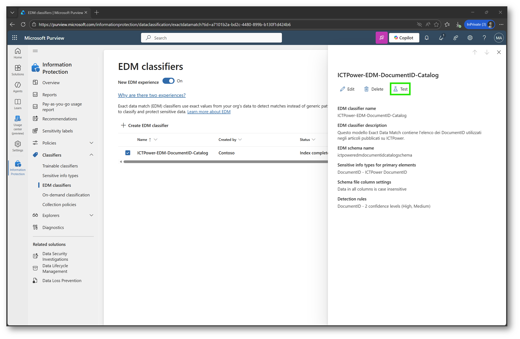Open notifications bell icon
The image size is (520, 339).
tap(427, 38)
